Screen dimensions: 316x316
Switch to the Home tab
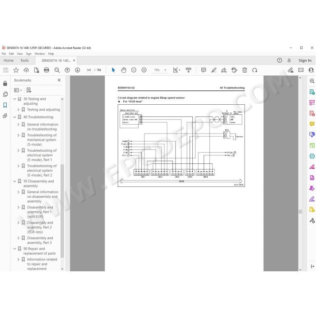[x=9, y=60]
